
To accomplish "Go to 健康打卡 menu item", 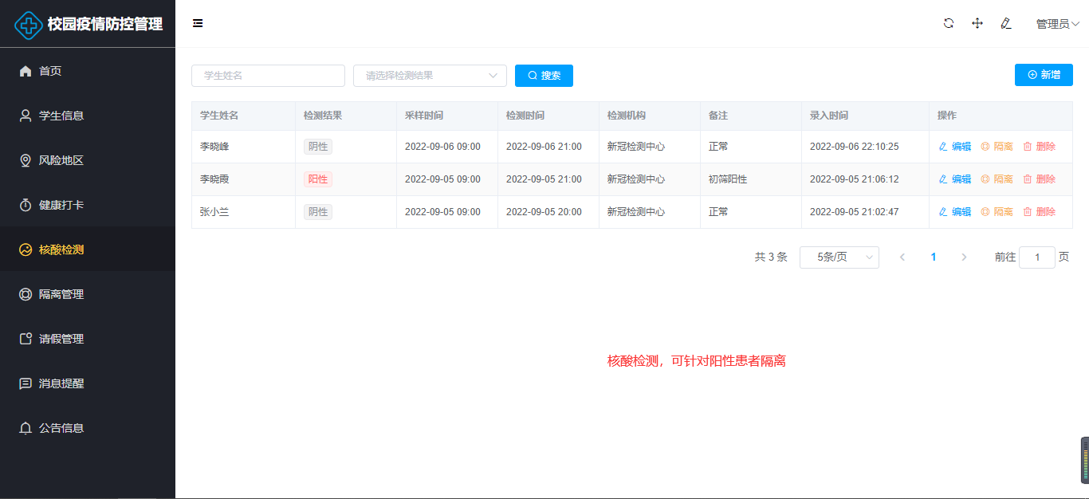I will click(61, 205).
